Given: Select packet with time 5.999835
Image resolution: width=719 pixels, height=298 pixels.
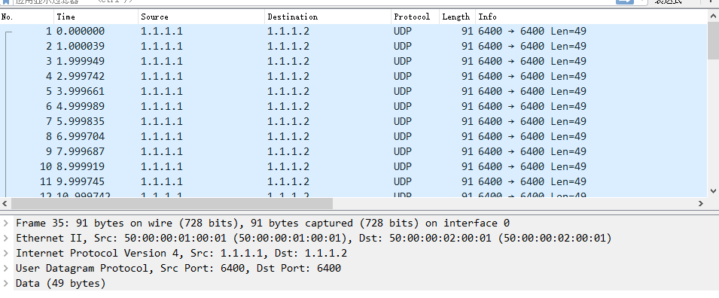Looking at the screenshot, I should point(354,121).
